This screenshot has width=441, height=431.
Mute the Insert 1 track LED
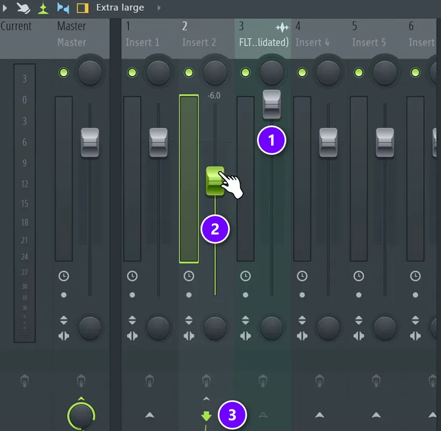coord(132,73)
